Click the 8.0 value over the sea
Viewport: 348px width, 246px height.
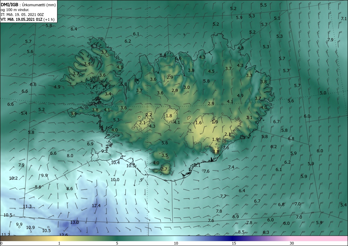tap(70, 155)
